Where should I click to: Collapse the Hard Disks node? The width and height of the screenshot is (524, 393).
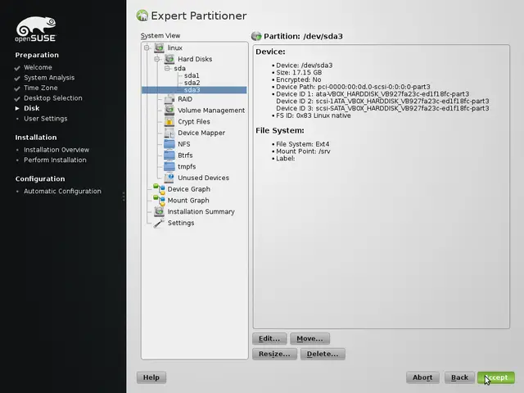point(156,59)
